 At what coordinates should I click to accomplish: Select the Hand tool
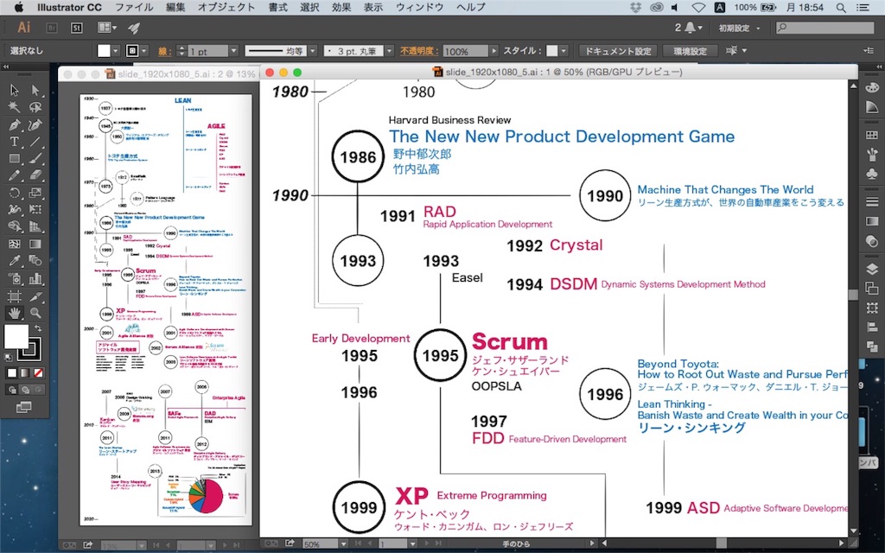(x=15, y=313)
